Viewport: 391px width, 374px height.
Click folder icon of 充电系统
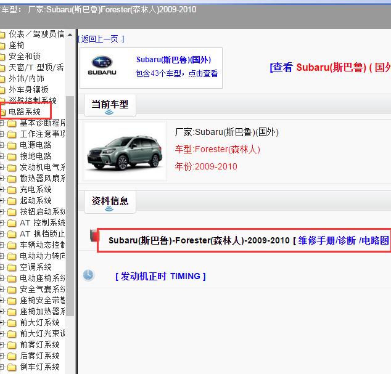12,190
